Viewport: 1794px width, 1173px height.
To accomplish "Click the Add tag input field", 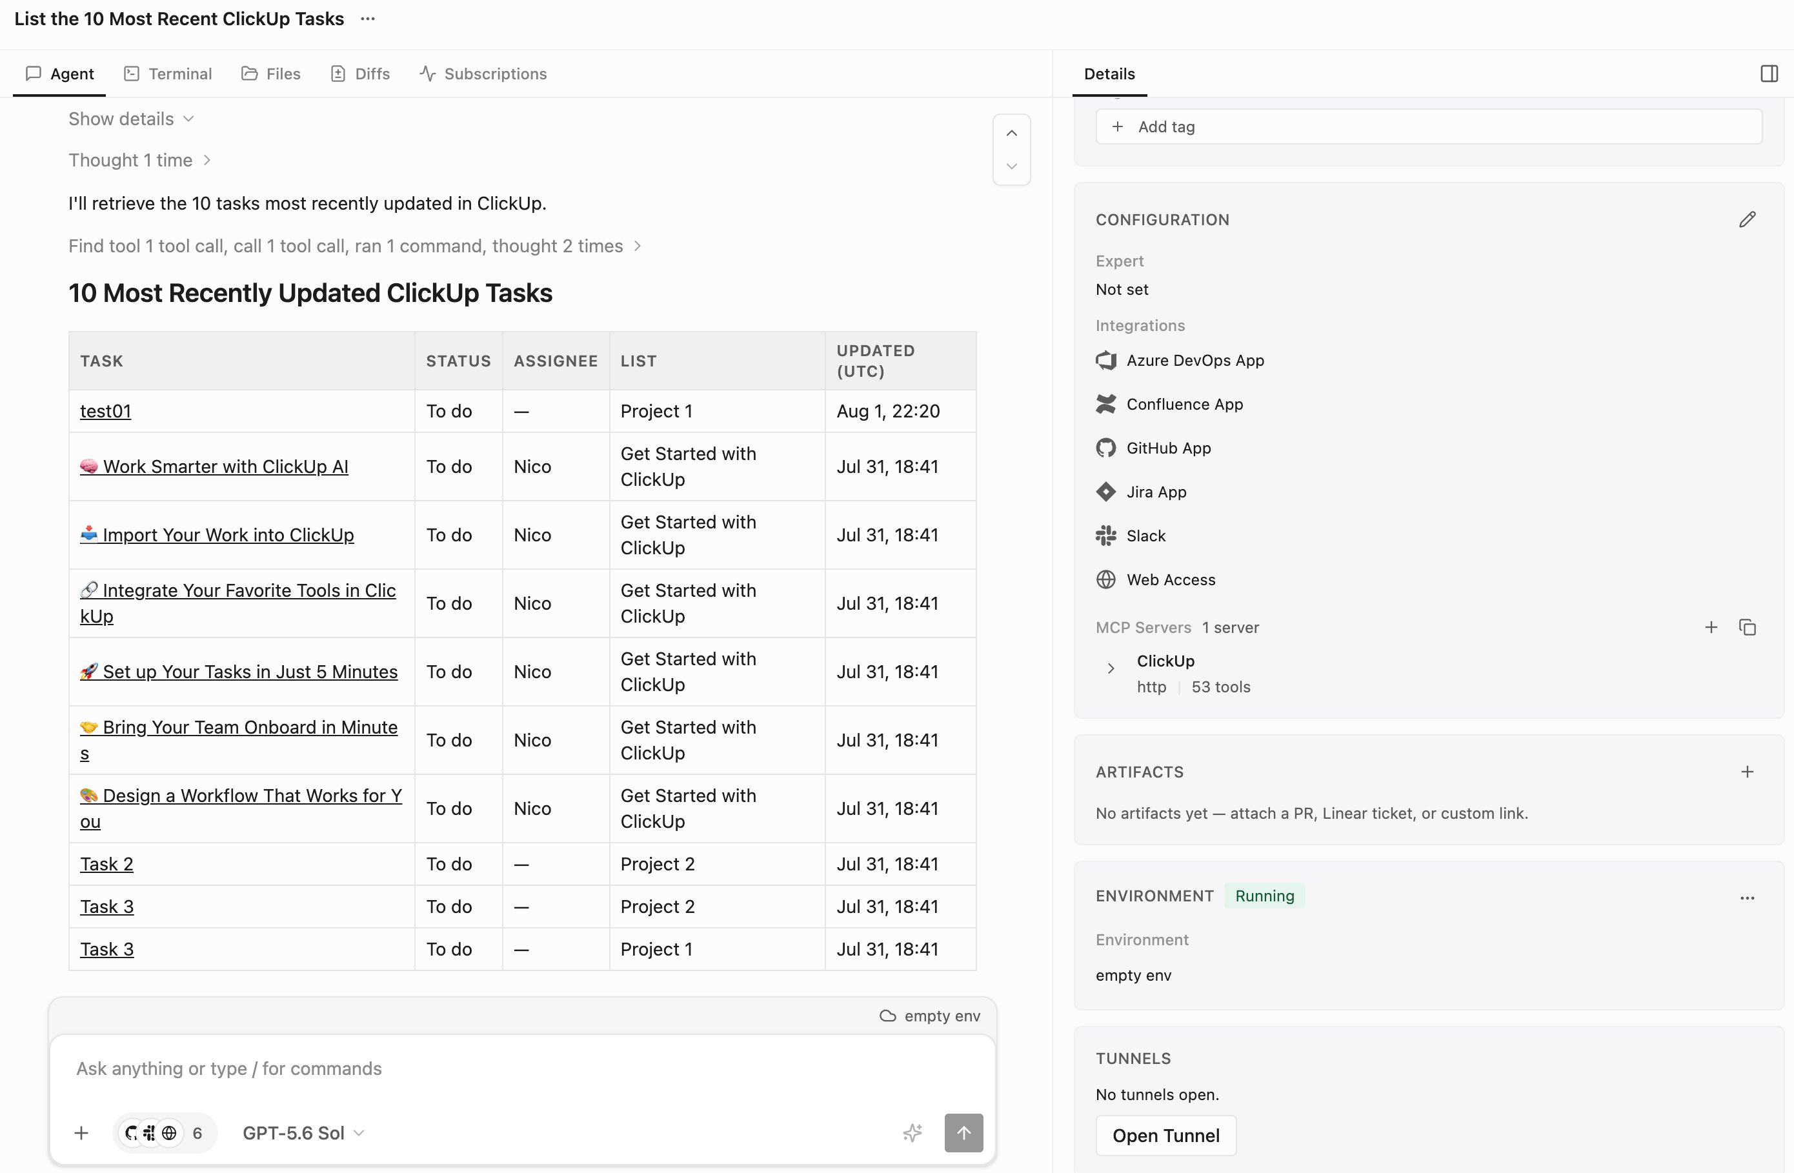I will point(1428,126).
